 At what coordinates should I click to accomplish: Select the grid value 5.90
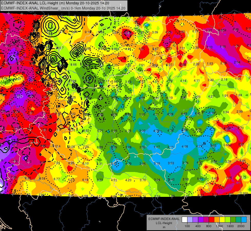(x=186, y=179)
